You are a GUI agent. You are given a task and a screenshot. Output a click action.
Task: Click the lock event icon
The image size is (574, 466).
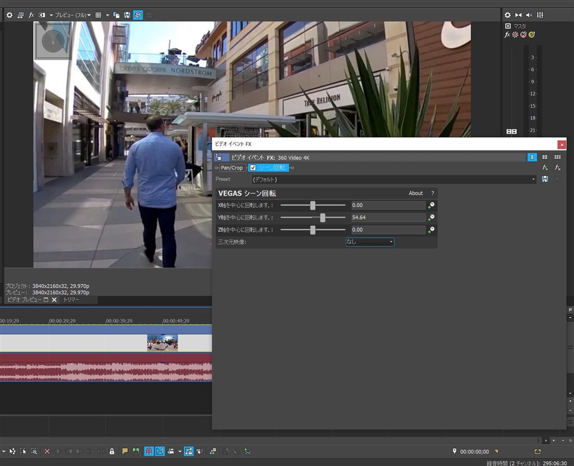(x=112, y=451)
